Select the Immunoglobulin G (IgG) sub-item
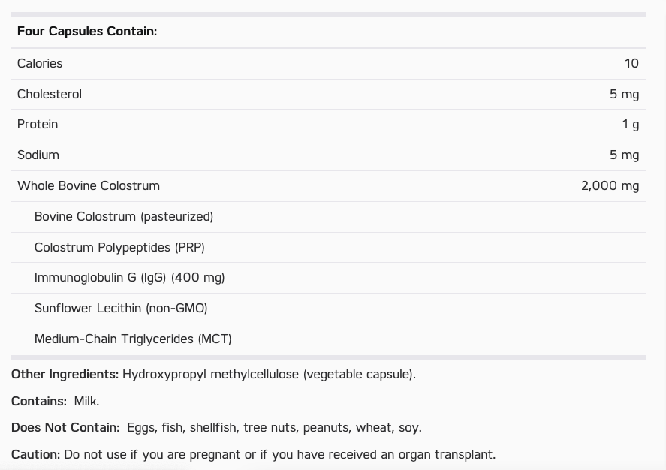Viewport: 666px width, 470px height. coord(129,277)
